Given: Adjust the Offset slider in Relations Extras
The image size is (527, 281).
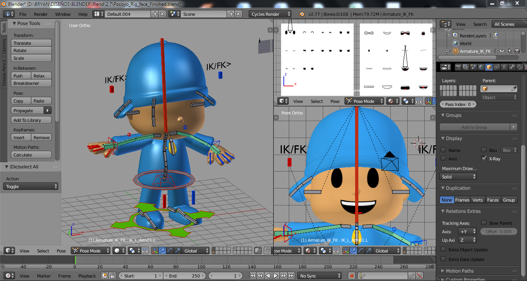Looking at the screenshot, I should click(498, 232).
